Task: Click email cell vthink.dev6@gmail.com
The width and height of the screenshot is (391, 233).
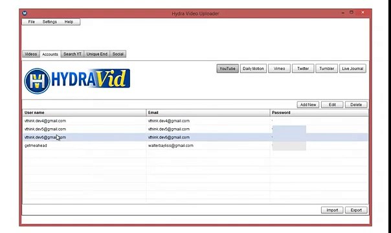Action: (x=169, y=137)
